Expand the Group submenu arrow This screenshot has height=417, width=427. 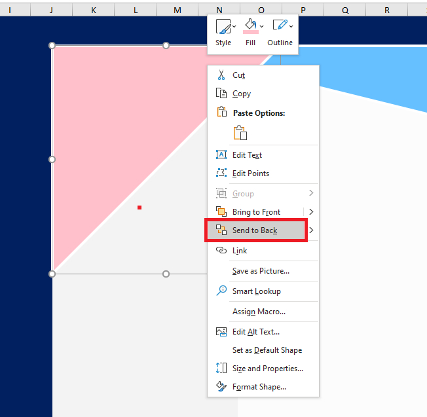(311, 193)
